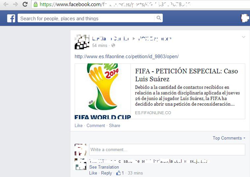Click the green padlock security icon
The image size is (250, 177).
35,4
